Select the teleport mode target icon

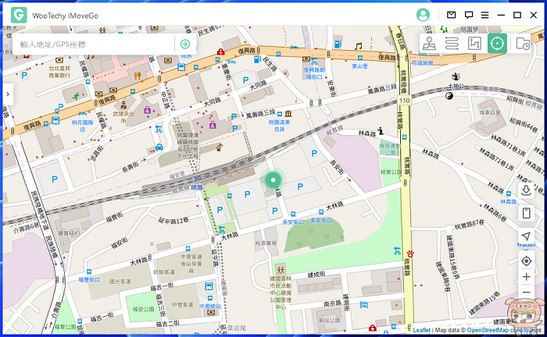tap(496, 44)
